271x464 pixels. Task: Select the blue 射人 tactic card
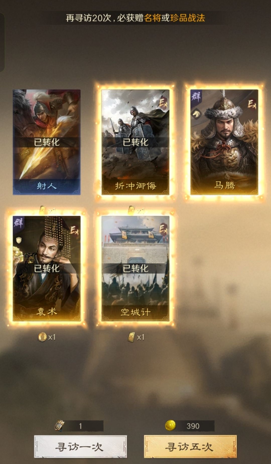pos(47,142)
